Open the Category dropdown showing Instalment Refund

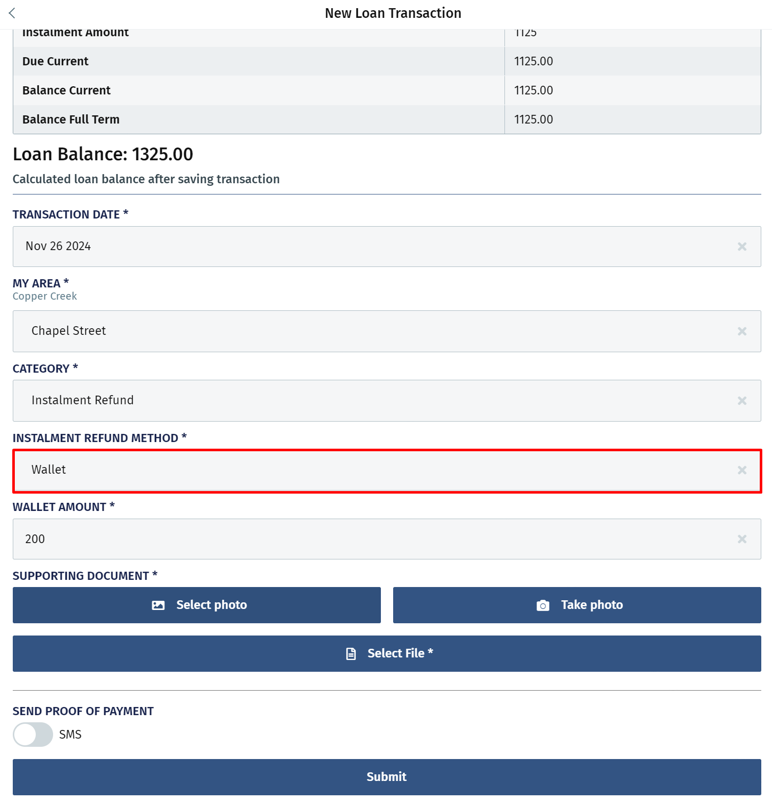[387, 401]
